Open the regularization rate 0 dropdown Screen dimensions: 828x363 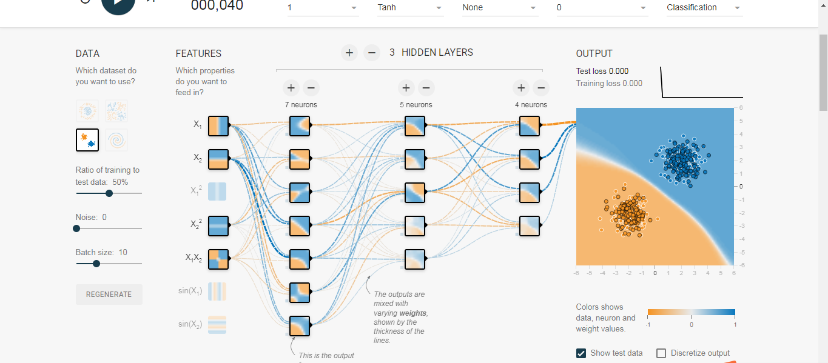(x=602, y=8)
